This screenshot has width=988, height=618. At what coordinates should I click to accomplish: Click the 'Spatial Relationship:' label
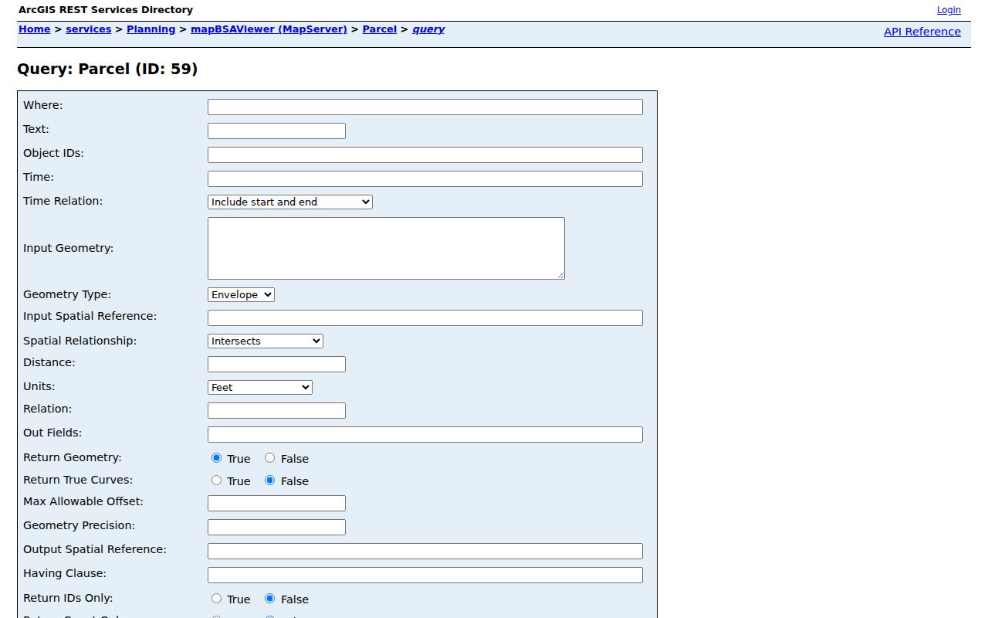[80, 341]
